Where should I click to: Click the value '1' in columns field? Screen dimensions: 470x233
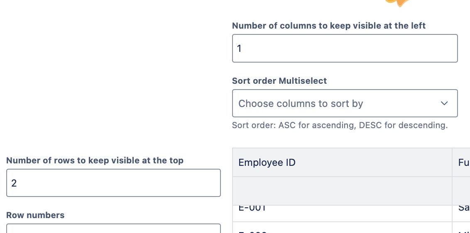click(239, 49)
